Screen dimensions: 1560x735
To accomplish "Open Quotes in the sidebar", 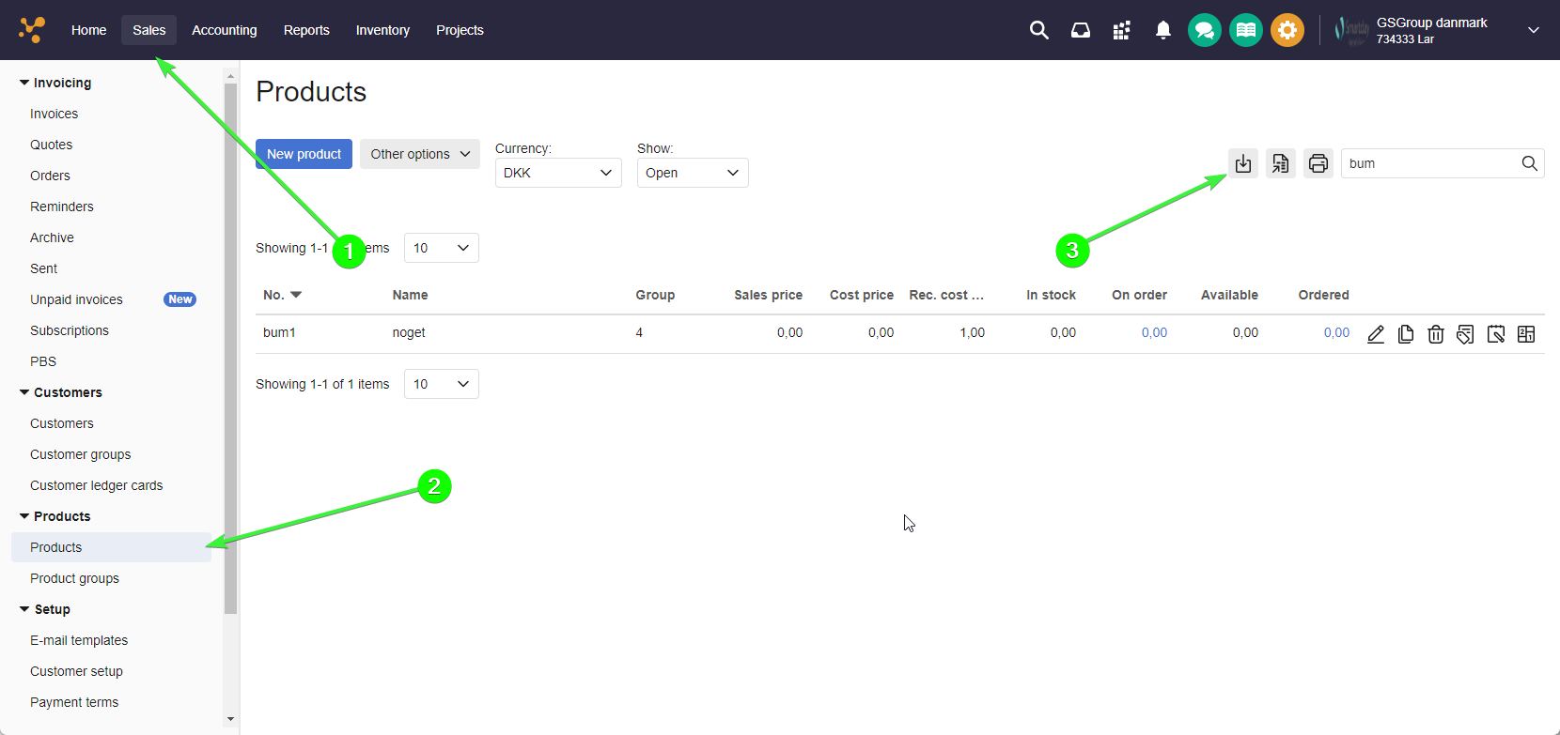I will [51, 145].
